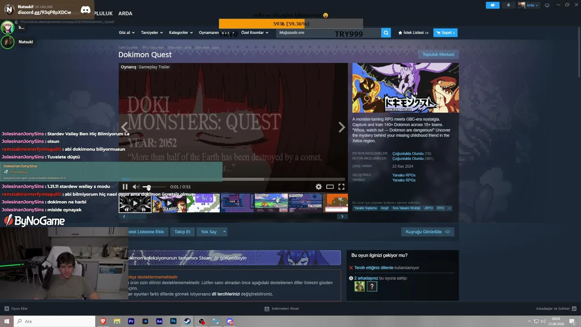Screen dimensions: 581x327
Task: Switch Steam to Big Picture mode icon
Action: (547, 5)
